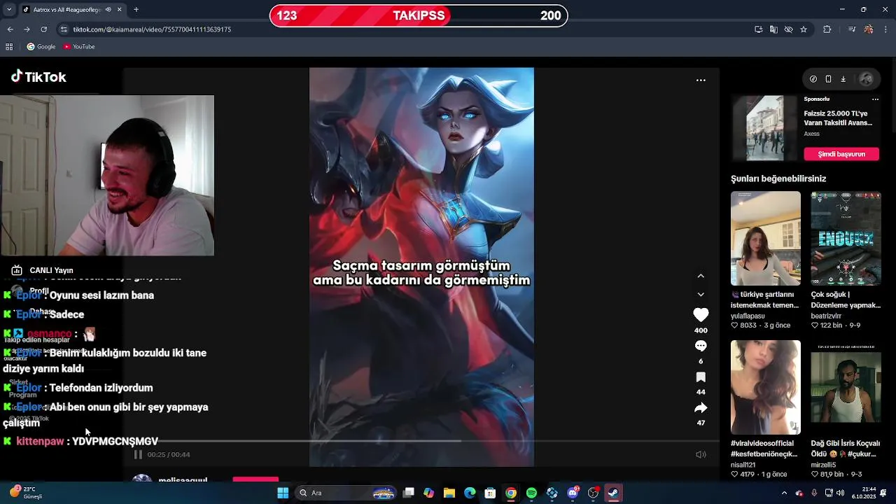The image size is (896, 504).
Task: Open the nisall121 recommended video thumbnail
Action: click(x=766, y=387)
